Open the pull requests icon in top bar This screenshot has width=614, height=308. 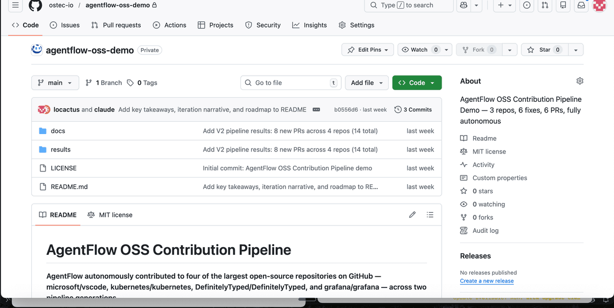tap(544, 5)
